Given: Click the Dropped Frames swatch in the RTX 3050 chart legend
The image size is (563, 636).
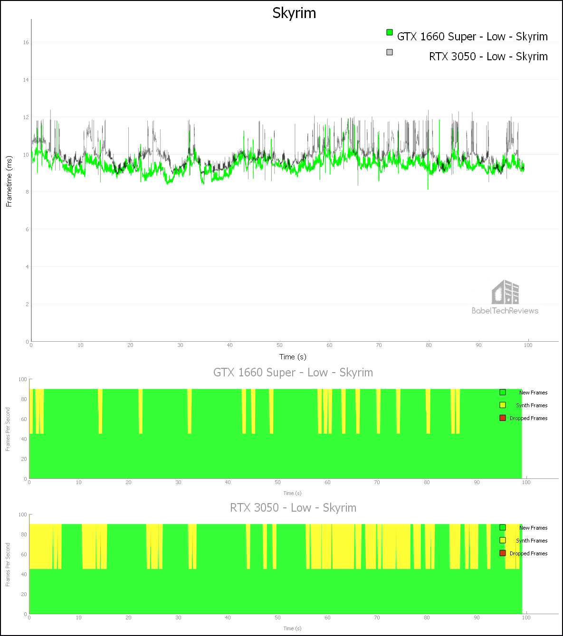Looking at the screenshot, I should tap(503, 553).
